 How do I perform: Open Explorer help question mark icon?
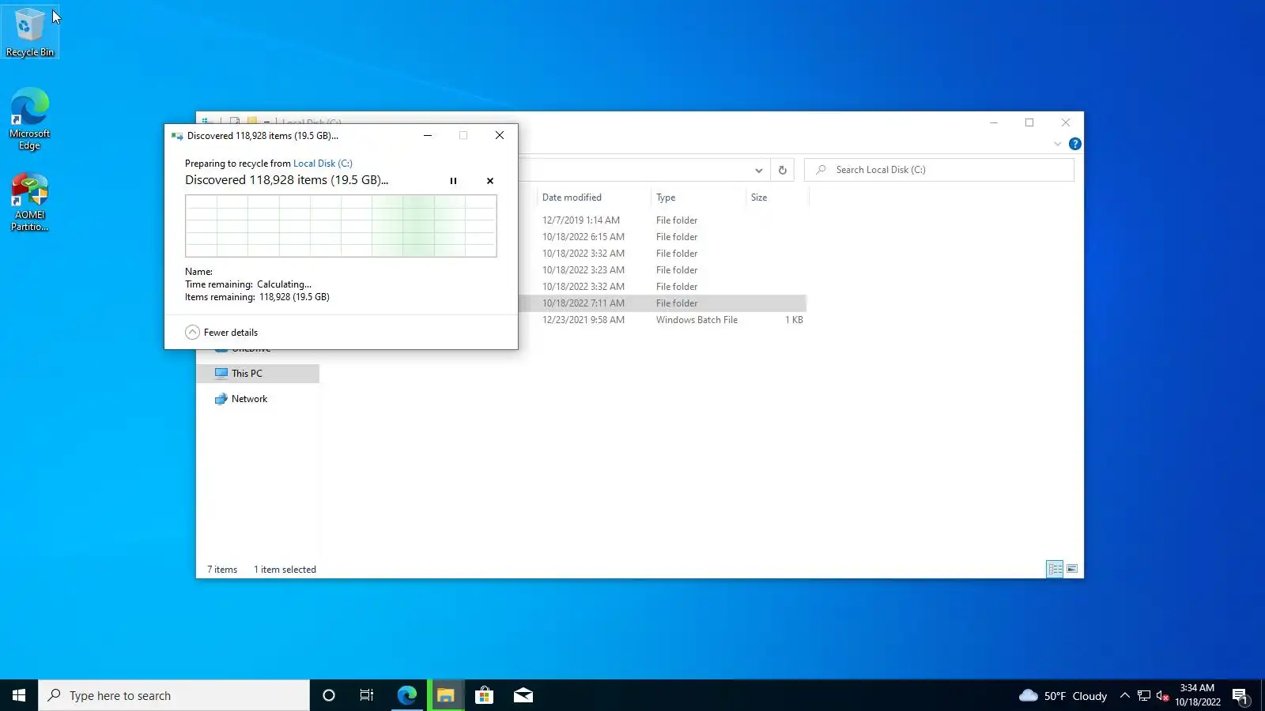coord(1075,144)
